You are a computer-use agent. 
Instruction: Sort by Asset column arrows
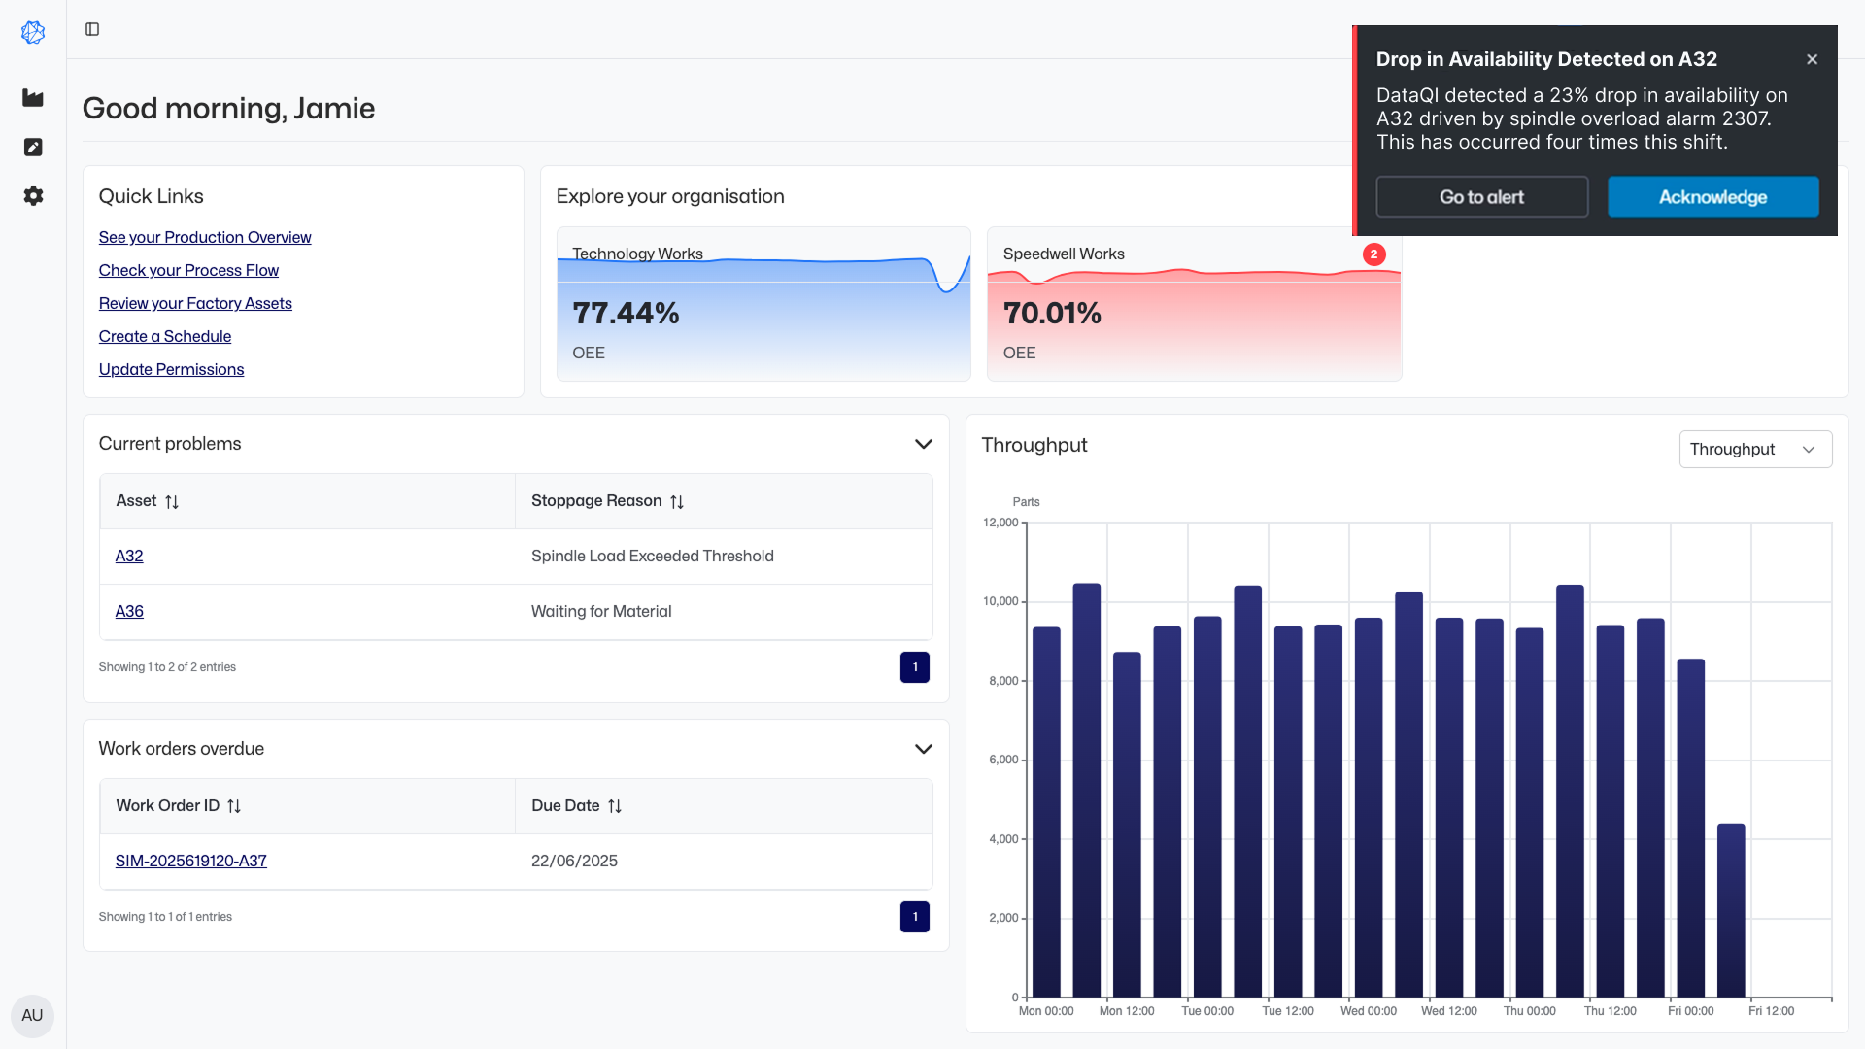(x=172, y=502)
